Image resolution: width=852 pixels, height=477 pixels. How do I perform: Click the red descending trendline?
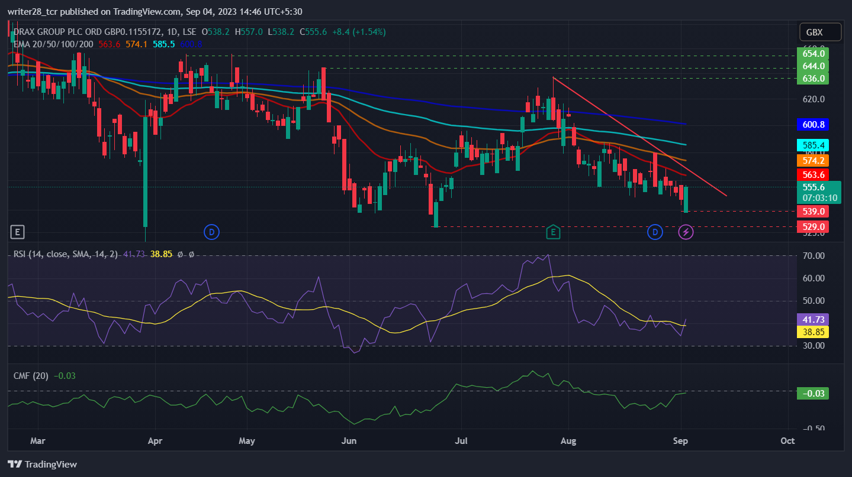pyautogui.click(x=639, y=137)
